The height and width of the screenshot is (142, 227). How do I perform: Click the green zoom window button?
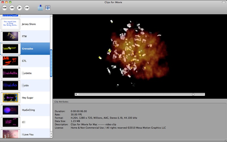tap(10, 2)
